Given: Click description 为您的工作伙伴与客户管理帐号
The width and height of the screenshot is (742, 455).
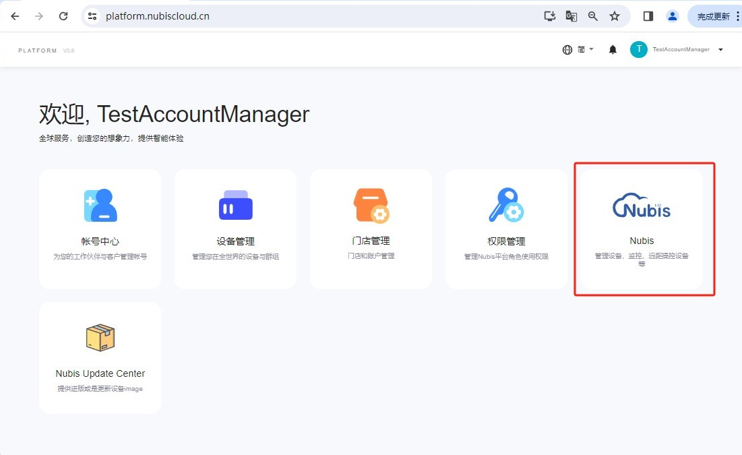Looking at the screenshot, I should (100, 256).
